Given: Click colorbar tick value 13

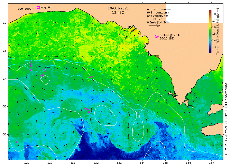Looking at the screenshot, I should click(x=214, y=47).
